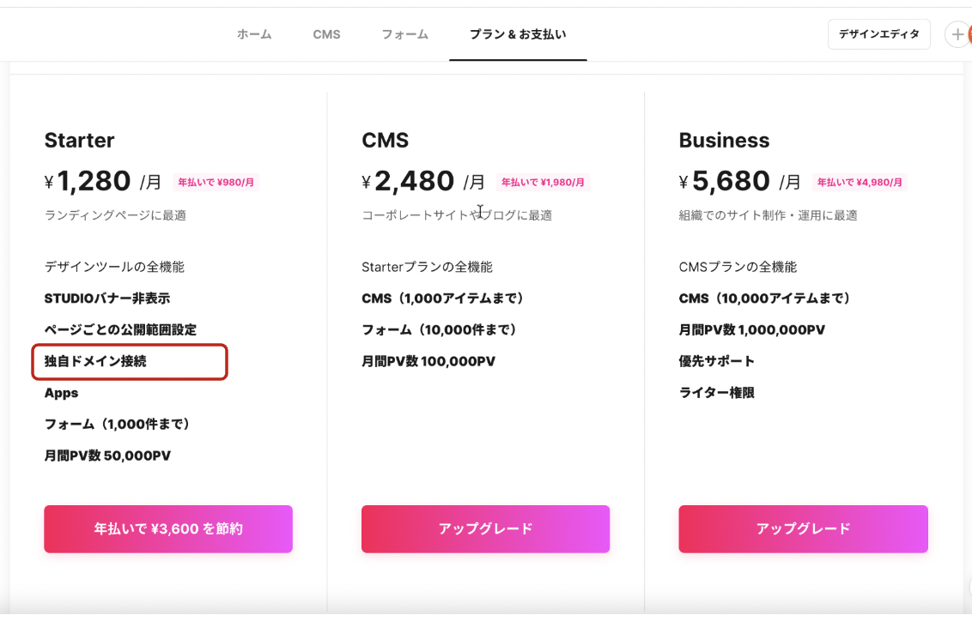This screenshot has height=621, width=972.
Task: Click the 年払いで ¥980/月 badge
Action: pyautogui.click(x=216, y=182)
